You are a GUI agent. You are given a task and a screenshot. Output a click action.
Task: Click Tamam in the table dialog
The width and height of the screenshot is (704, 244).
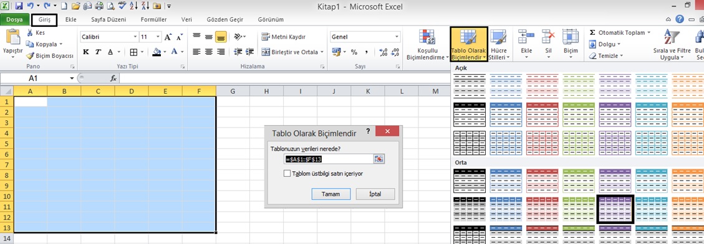point(330,194)
